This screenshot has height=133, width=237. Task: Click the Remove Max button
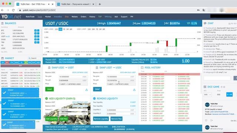[x=116, y=119]
